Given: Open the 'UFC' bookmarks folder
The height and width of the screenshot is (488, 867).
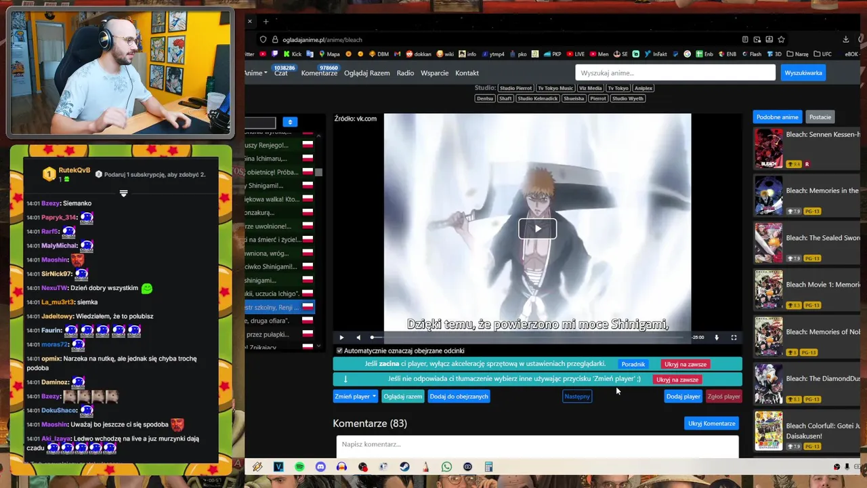Looking at the screenshot, I should coord(822,54).
